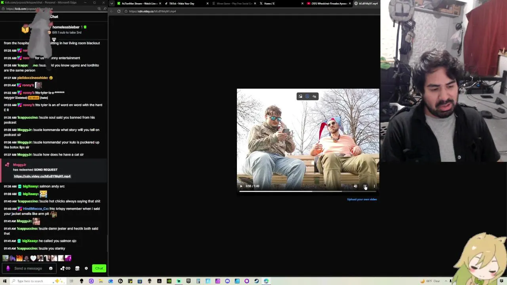Open chat settings gear icon

tap(86, 268)
